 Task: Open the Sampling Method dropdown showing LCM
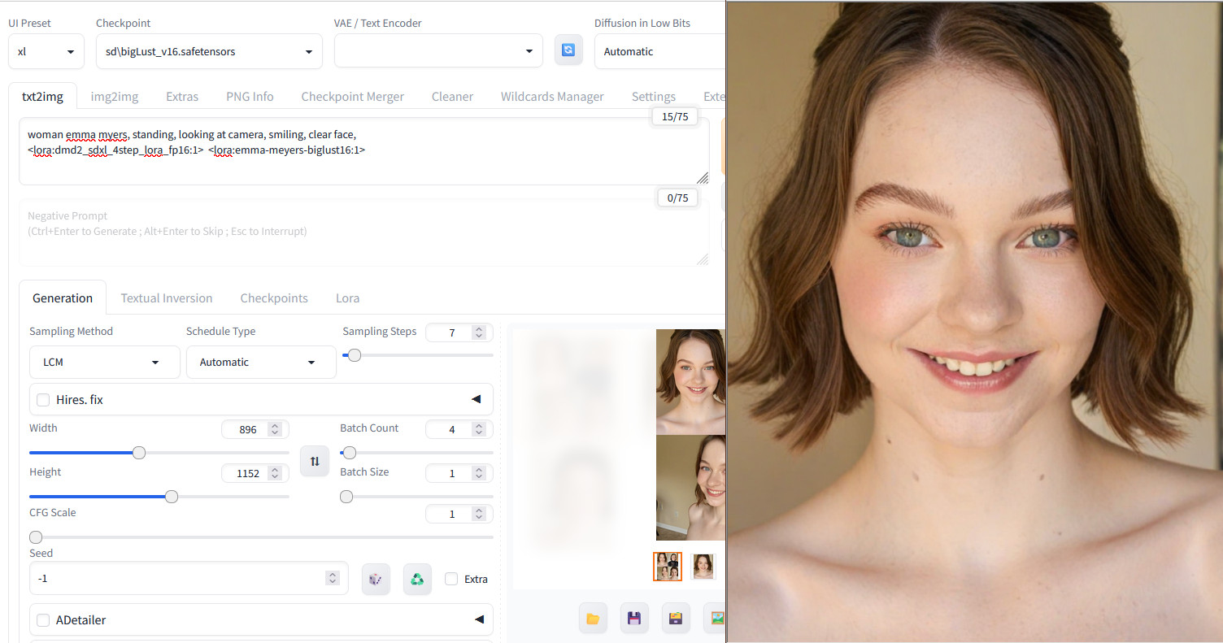(x=105, y=362)
